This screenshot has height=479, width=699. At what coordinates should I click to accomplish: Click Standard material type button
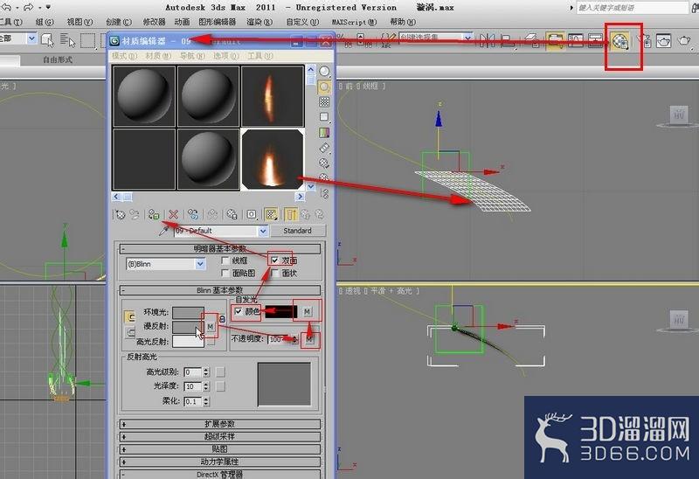point(298,231)
